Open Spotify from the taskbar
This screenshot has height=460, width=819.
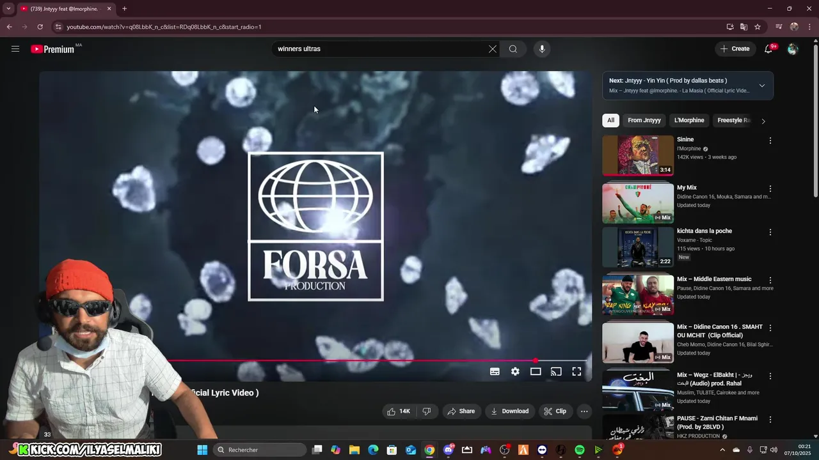click(x=580, y=450)
